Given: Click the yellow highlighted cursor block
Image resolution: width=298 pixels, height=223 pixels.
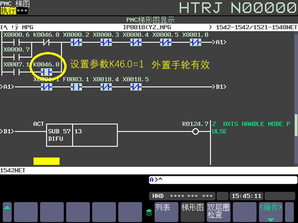Looking at the screenshot, I should coord(47,161).
